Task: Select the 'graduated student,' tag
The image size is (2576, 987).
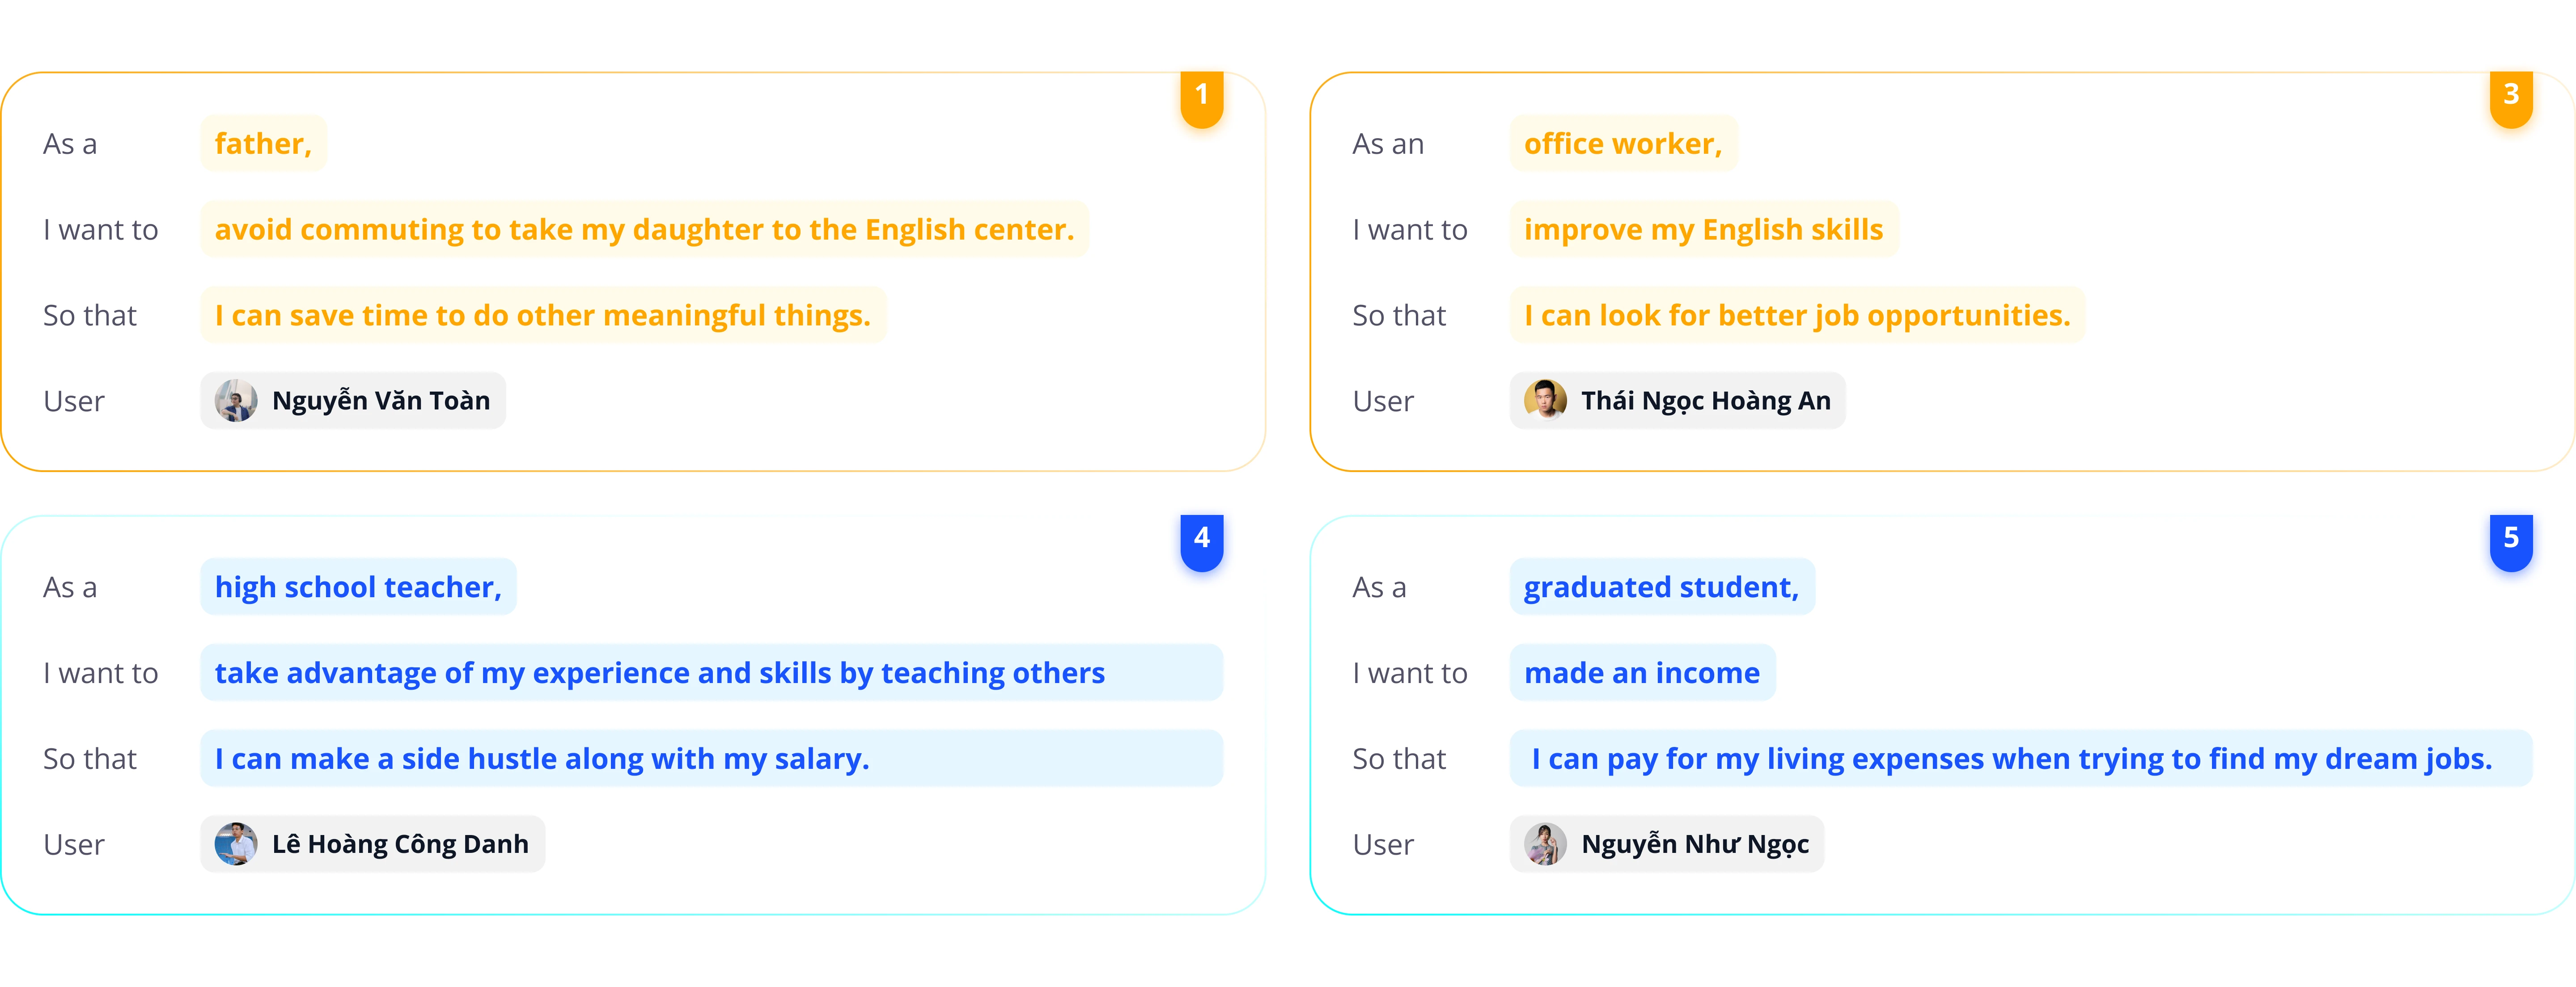Action: [x=1662, y=587]
